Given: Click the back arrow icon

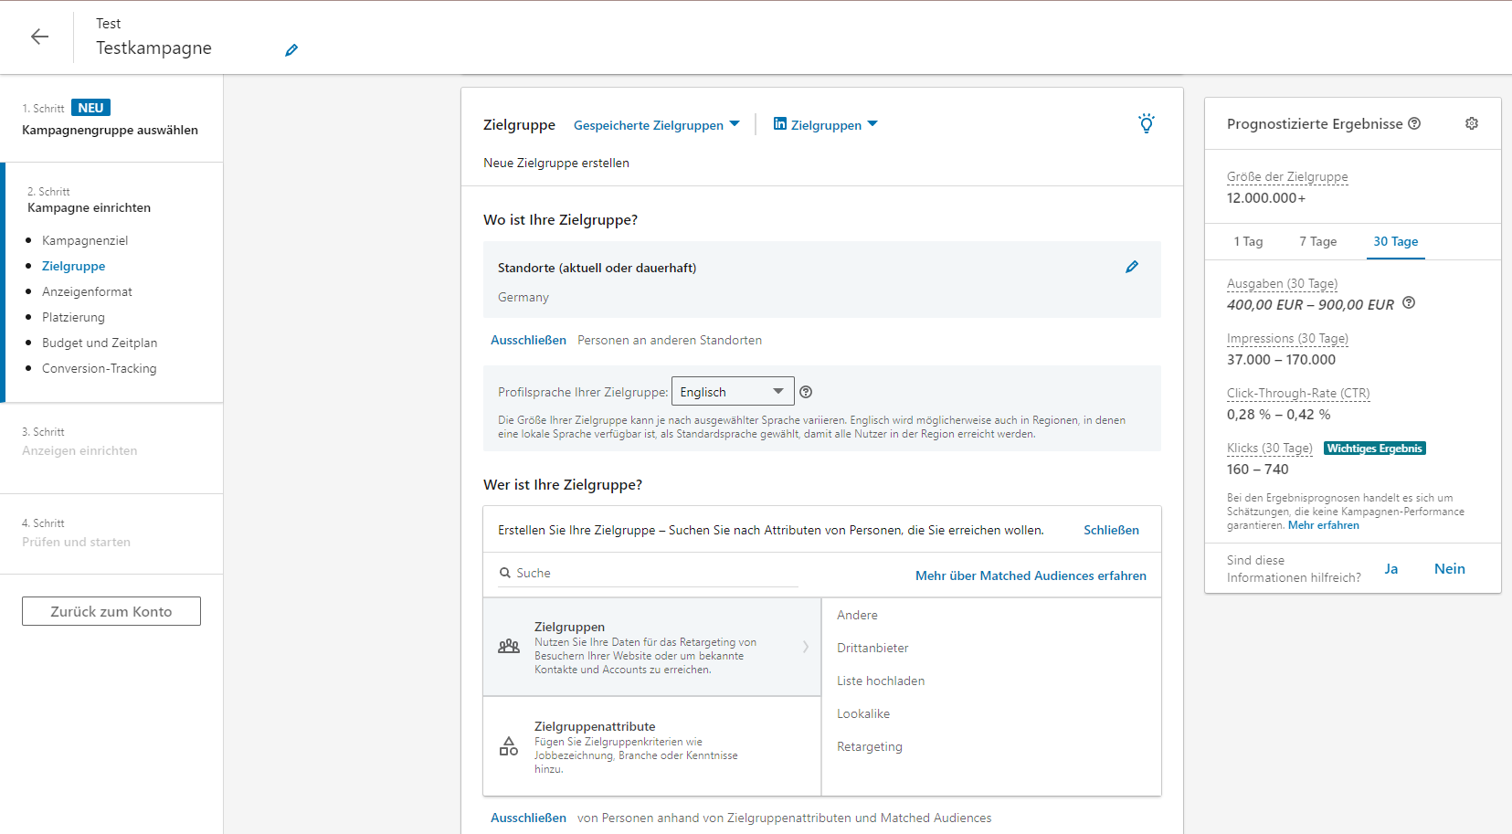Looking at the screenshot, I should point(39,37).
